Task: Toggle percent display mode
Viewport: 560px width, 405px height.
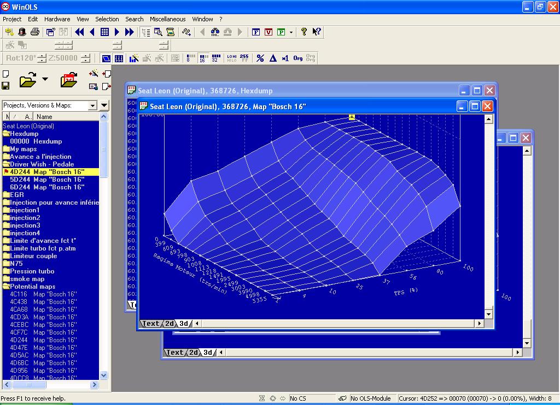Action: [260, 58]
